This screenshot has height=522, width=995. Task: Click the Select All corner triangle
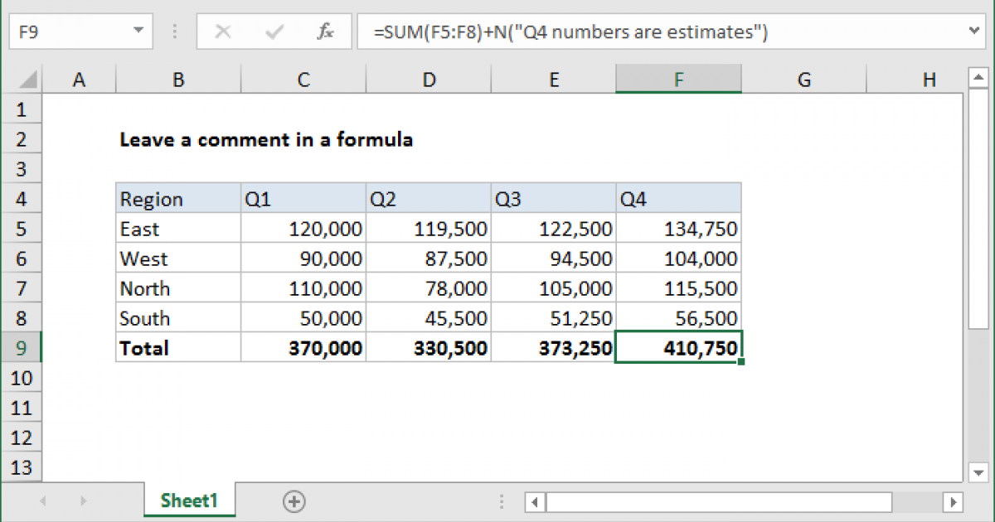tap(27, 80)
